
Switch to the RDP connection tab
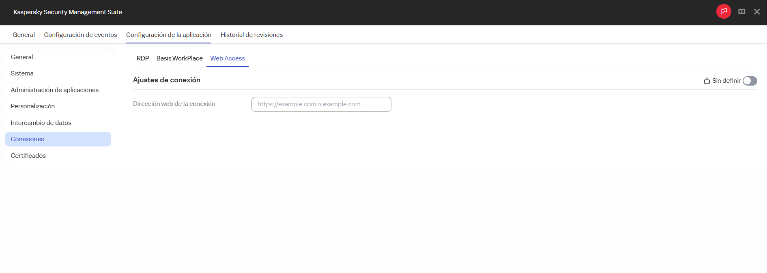(143, 58)
